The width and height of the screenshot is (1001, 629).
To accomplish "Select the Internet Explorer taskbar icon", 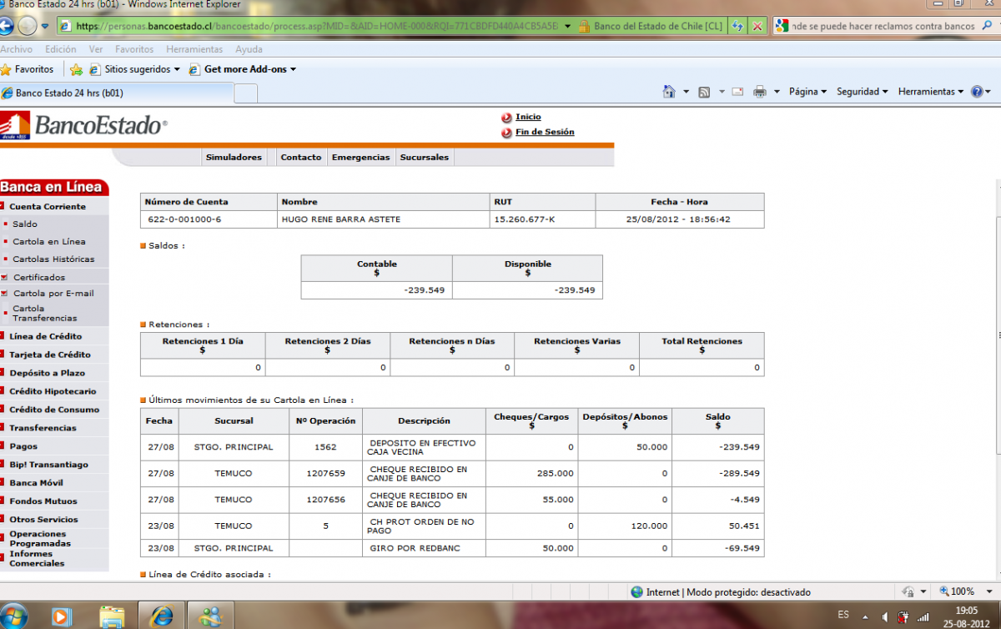I will coord(161,617).
